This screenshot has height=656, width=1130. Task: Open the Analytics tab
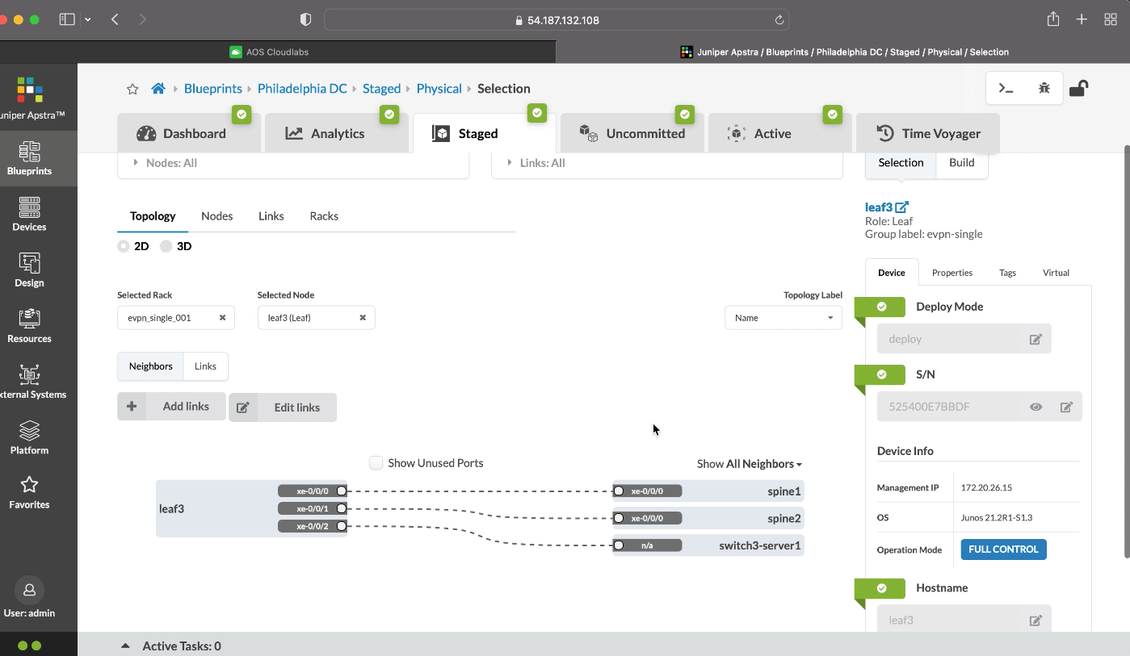[x=336, y=133]
